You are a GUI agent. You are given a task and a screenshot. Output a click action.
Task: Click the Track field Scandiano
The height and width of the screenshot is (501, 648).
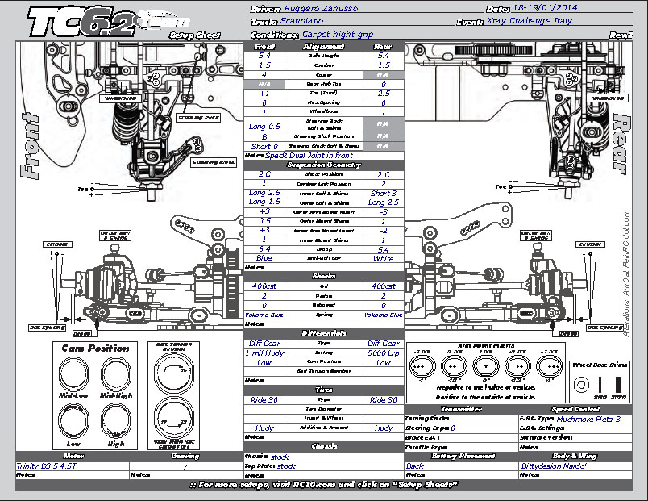click(x=301, y=21)
